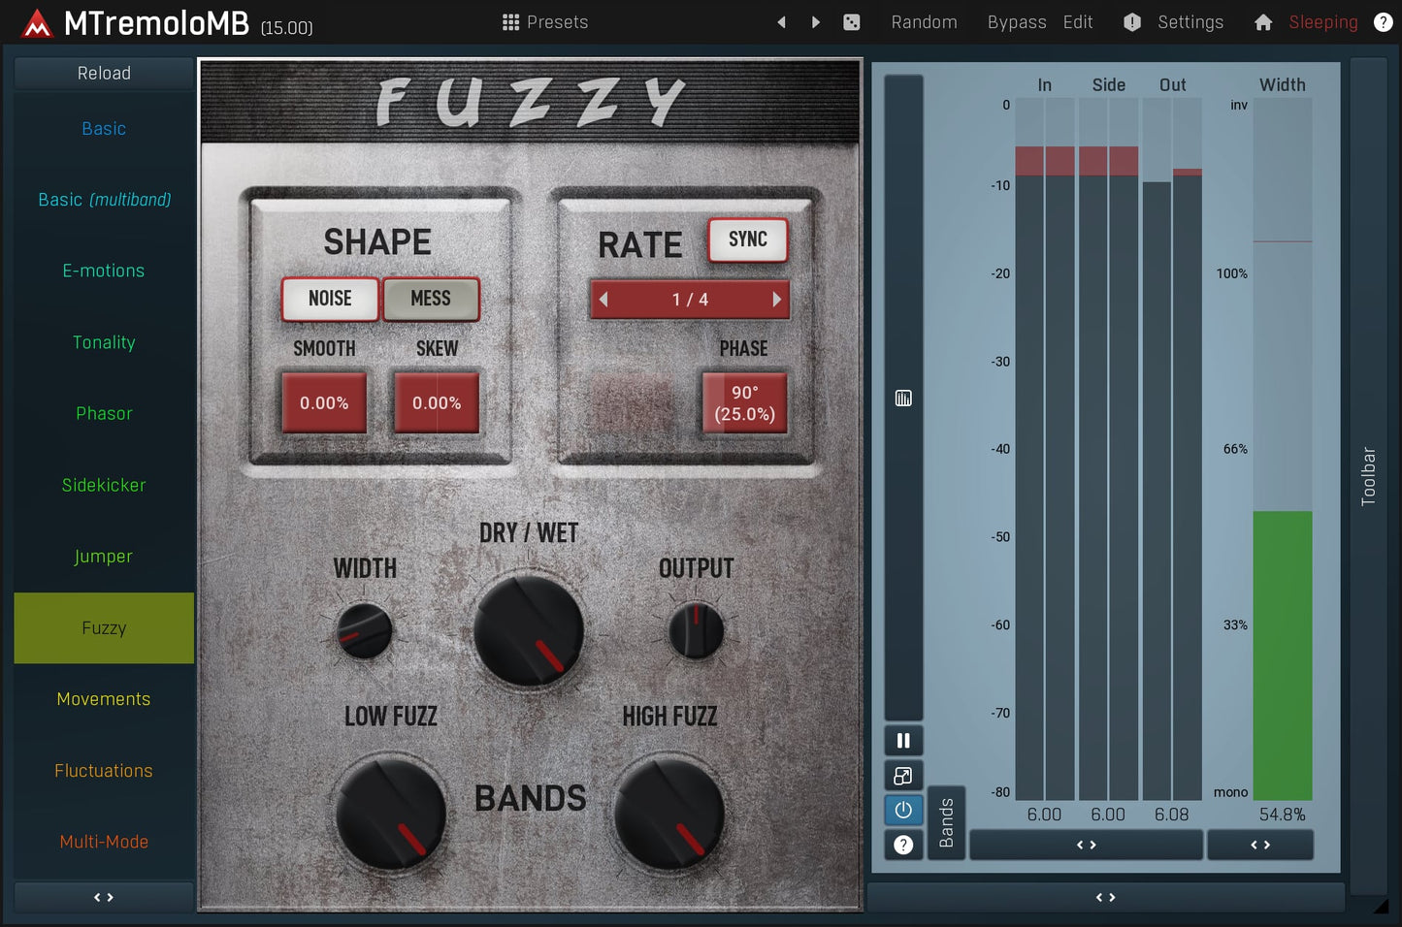The width and height of the screenshot is (1402, 927).
Task: Click the DRY / WET knob
Action: click(x=529, y=631)
